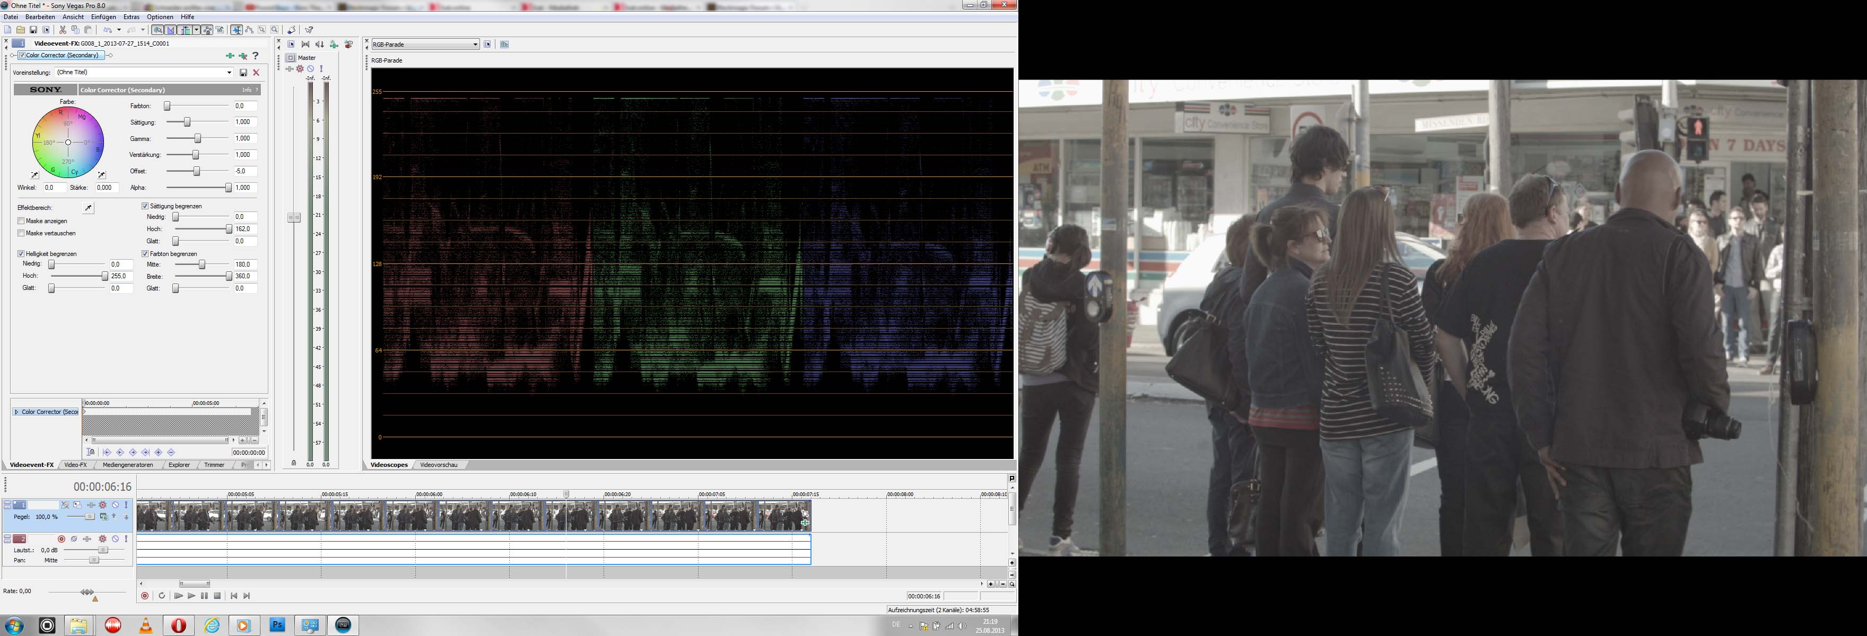Screen dimensions: 1867x636
Task: Click the Cut scissors toolbar icon
Action: point(63,30)
